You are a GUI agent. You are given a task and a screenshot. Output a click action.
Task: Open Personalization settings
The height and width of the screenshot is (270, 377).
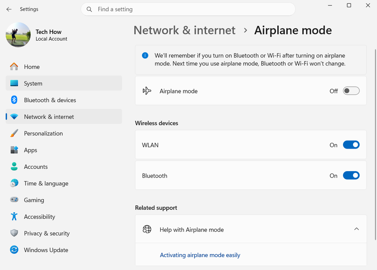[64, 133]
